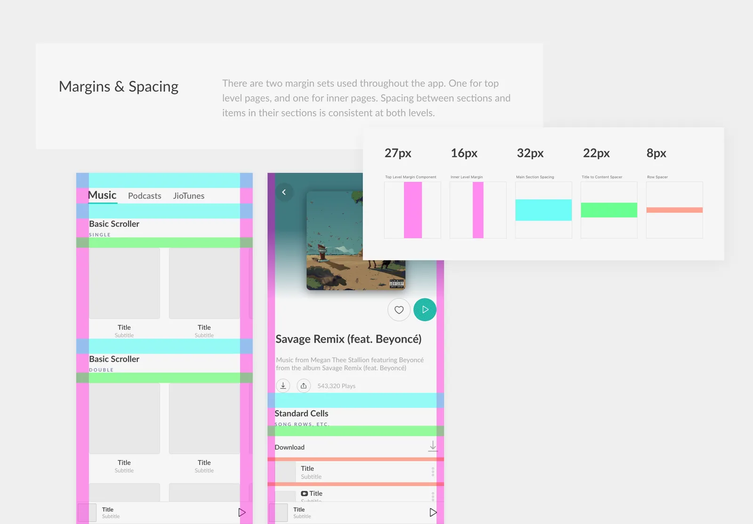Screen dimensions: 753x524
Task: Play from the right phone mini player
Action: 433,512
